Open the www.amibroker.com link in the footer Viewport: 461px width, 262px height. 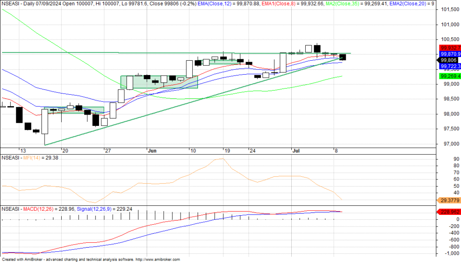click(x=158, y=259)
